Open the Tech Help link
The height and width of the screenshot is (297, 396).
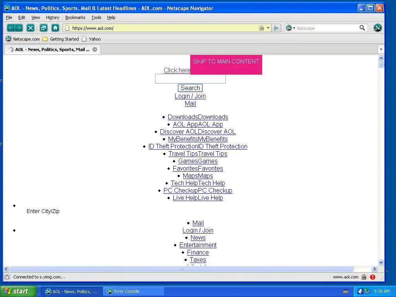point(198,183)
